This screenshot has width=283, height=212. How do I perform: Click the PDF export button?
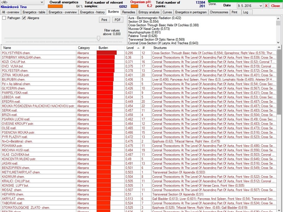click(117, 20)
